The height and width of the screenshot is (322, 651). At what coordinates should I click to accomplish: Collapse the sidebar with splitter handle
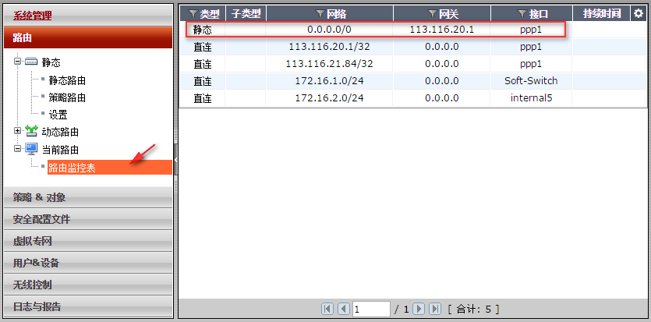point(175,160)
